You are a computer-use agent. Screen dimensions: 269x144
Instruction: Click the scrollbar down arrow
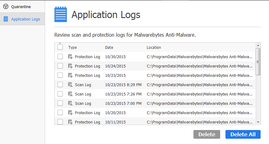pyautogui.click(x=258, y=122)
